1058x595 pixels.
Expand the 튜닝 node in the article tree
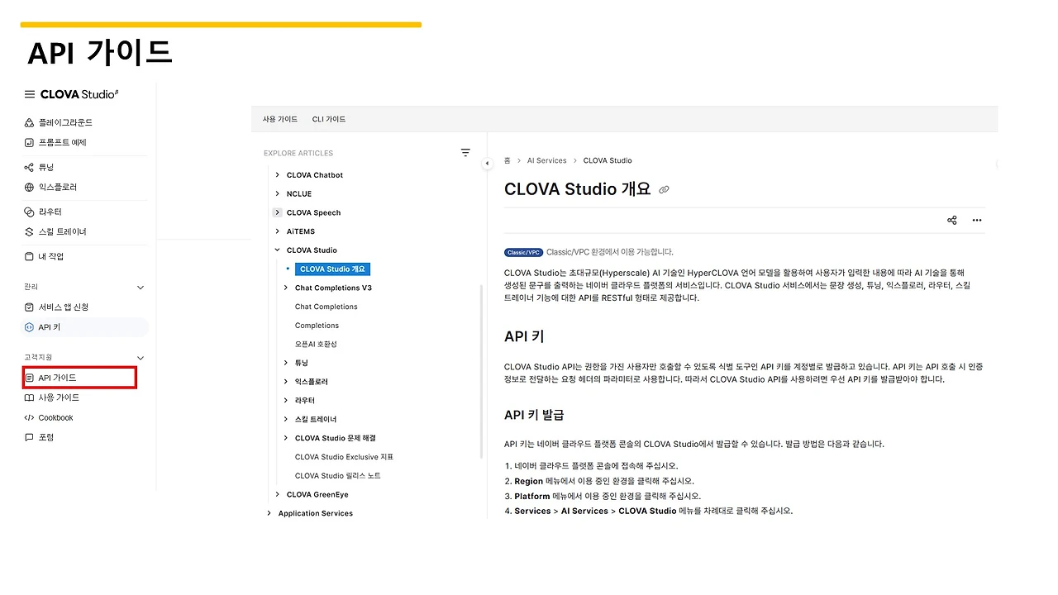click(286, 363)
